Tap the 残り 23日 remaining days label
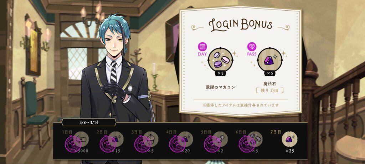Image resolution: width=365 pixels, height=164 pixels. (x=269, y=91)
